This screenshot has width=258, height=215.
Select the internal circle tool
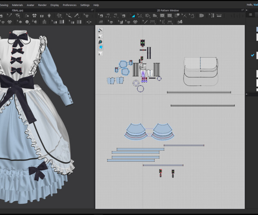162,15
